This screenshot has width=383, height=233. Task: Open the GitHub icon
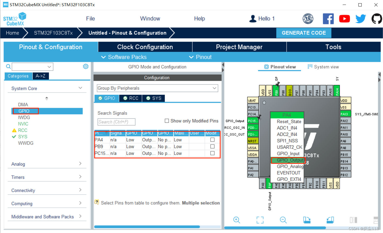click(377, 19)
